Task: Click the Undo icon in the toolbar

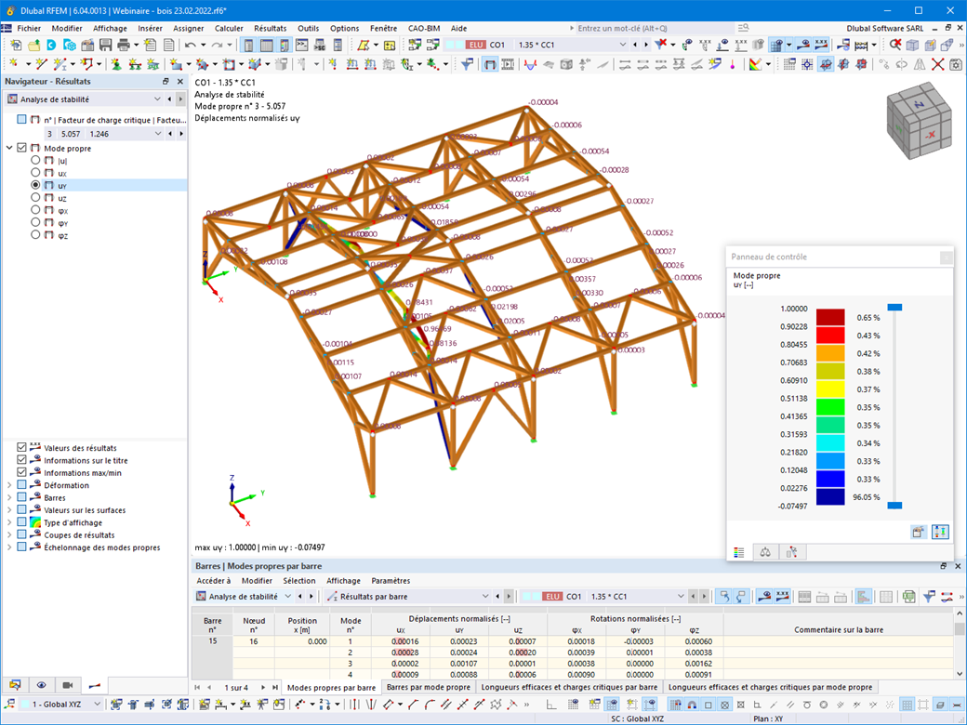Action: 189,45
